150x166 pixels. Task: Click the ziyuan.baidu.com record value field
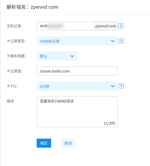click(x=77, y=71)
